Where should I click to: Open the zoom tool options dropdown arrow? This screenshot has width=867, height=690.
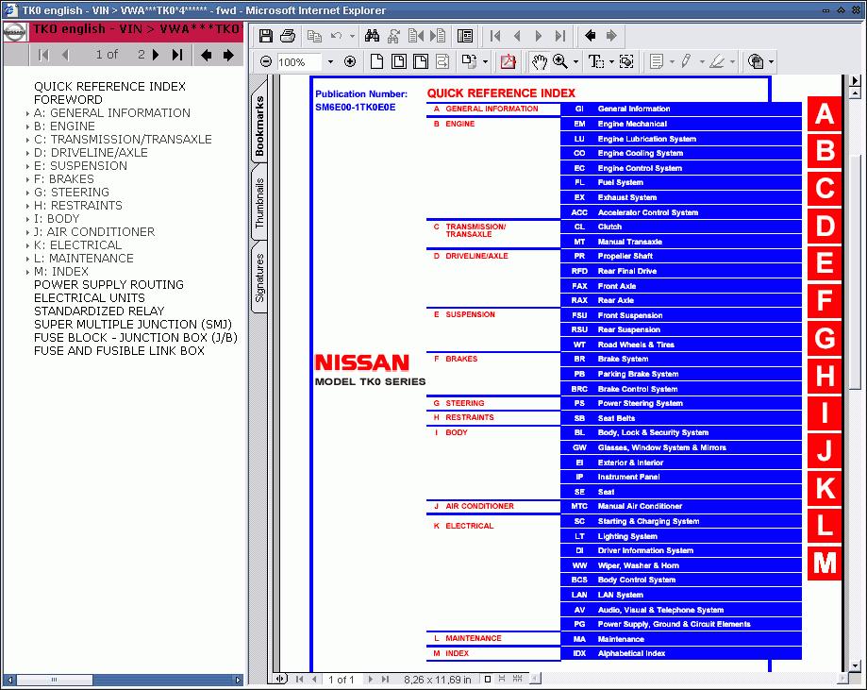click(575, 61)
